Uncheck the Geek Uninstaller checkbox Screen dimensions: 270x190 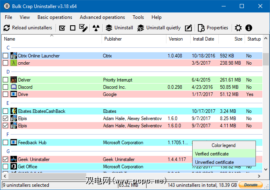5,159
